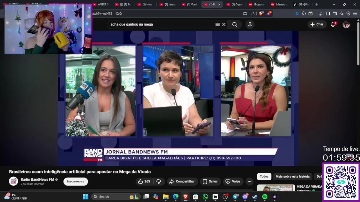Click the Inscrever-se subscribe button
The image size is (360, 202).
(76, 182)
